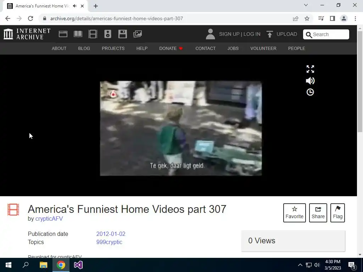Bookmark this page with the star

[307, 18]
